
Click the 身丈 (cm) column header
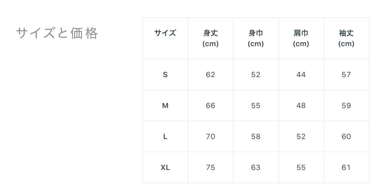[211, 38]
